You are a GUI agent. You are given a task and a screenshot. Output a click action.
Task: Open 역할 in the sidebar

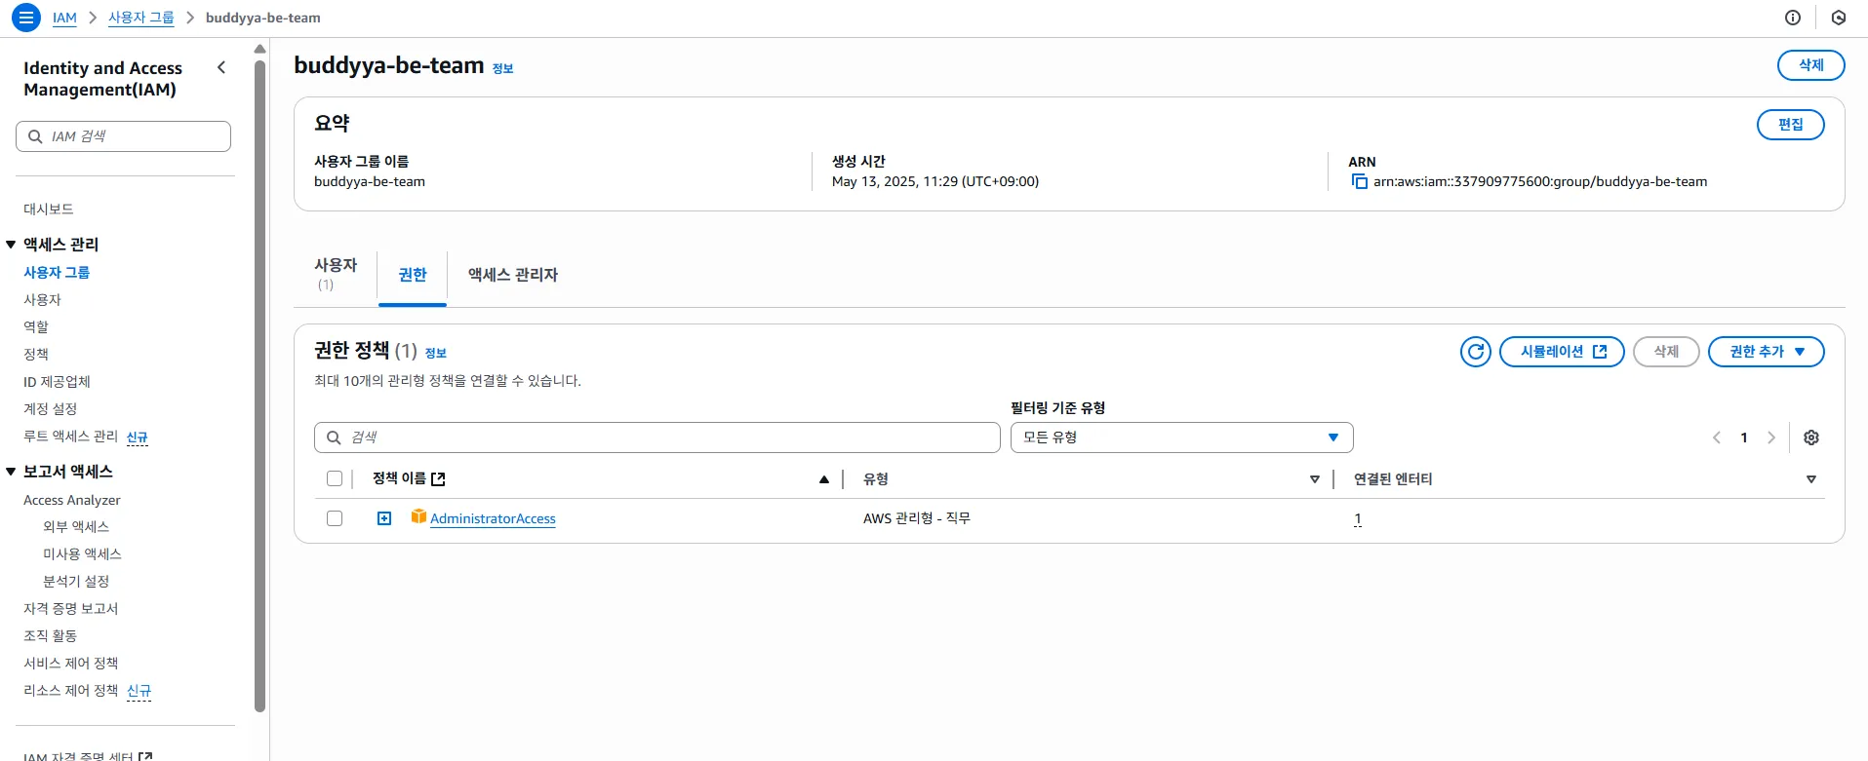coord(36,327)
